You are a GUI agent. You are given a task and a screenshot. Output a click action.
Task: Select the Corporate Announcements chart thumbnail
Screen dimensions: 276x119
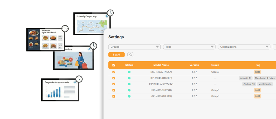[60, 90]
